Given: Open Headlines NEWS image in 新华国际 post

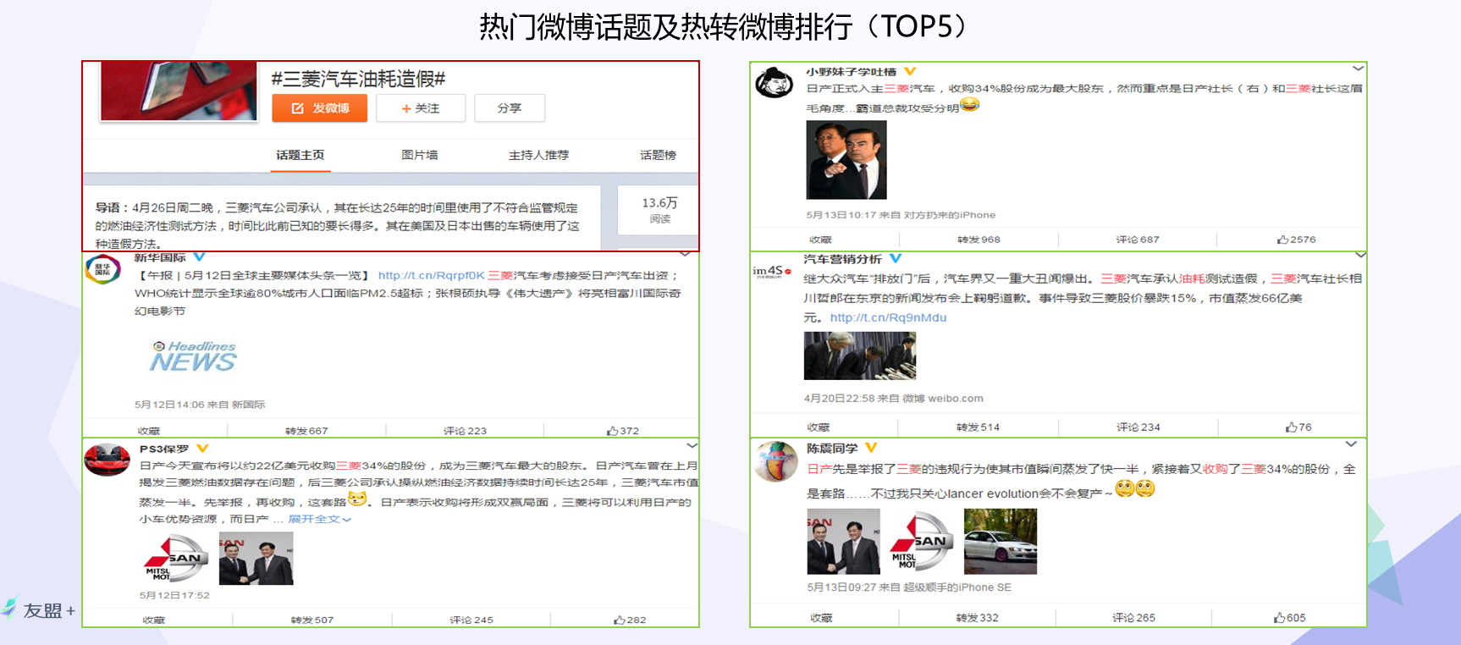Looking at the screenshot, I should pos(194,356).
